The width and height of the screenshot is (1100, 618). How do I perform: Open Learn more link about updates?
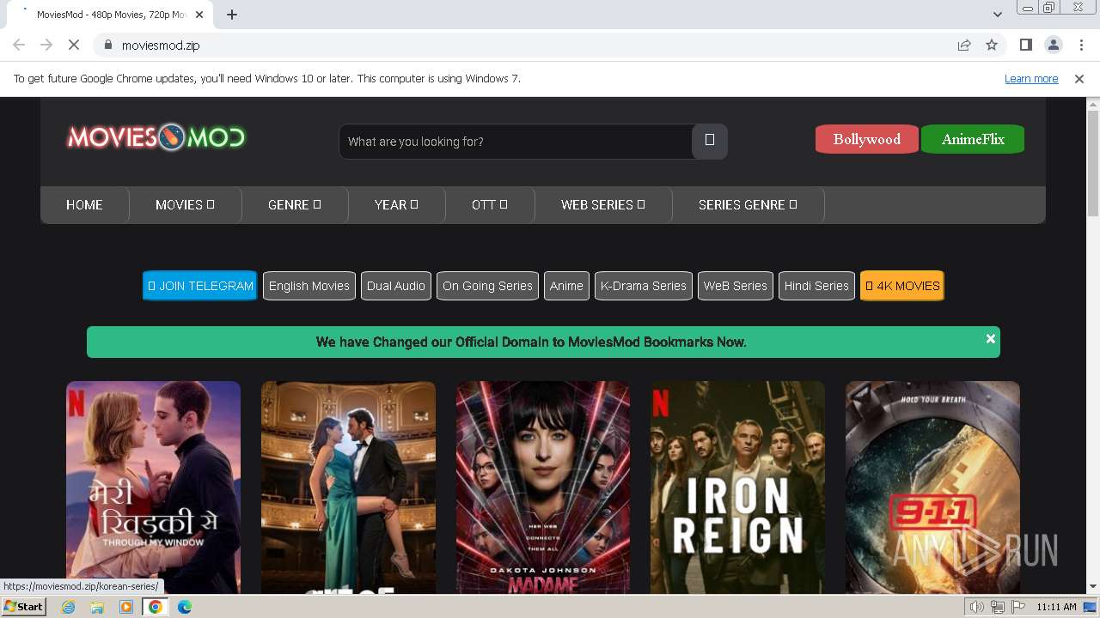click(x=1031, y=78)
